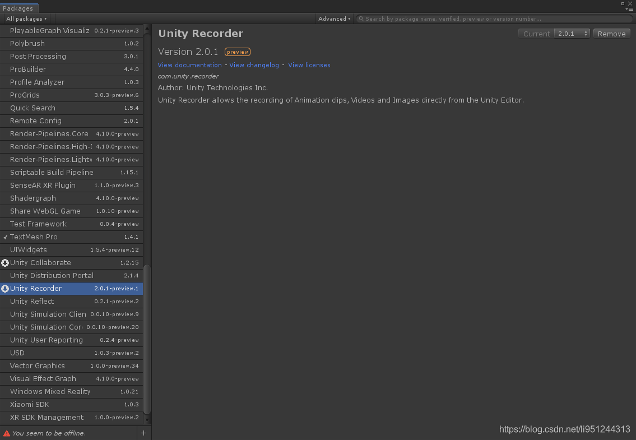This screenshot has width=636, height=440.
Task: Click the Current button
Action: pyautogui.click(x=536, y=34)
